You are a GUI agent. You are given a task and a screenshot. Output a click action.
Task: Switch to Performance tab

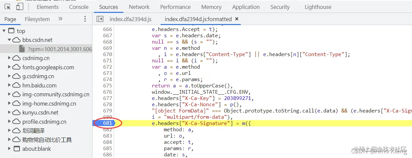click(175, 7)
